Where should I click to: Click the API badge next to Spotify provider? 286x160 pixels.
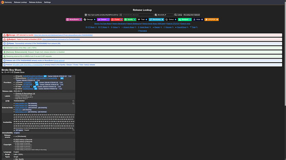click(45, 76)
